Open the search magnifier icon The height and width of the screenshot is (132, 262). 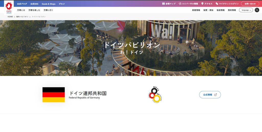point(257,10)
